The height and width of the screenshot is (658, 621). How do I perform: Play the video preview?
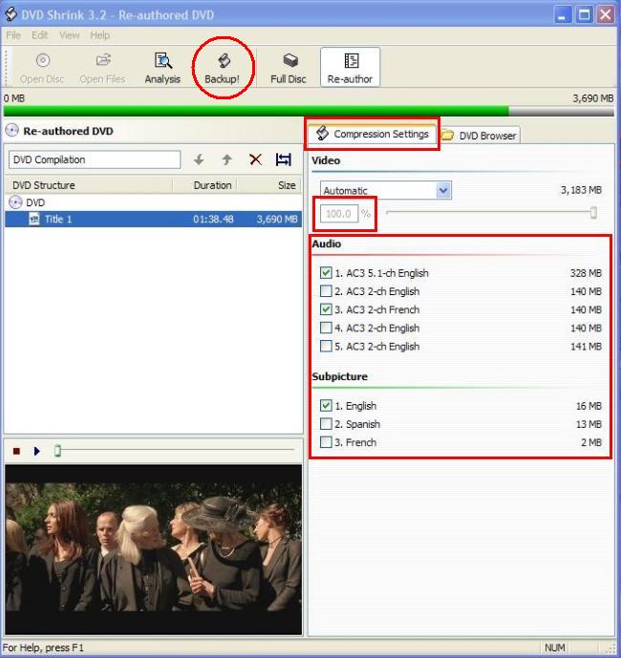click(x=37, y=451)
